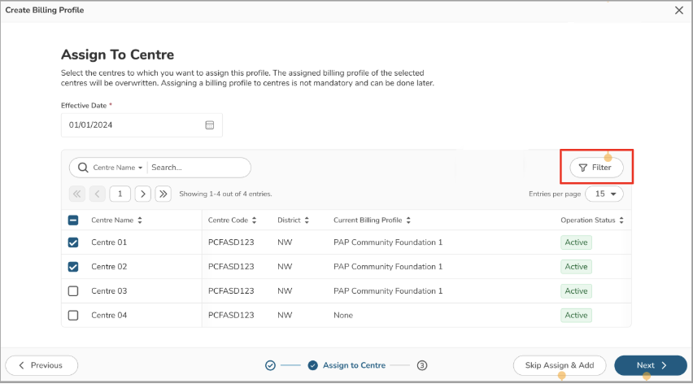Toggle the select-all header checkbox
This screenshot has width=693, height=384.
73,220
